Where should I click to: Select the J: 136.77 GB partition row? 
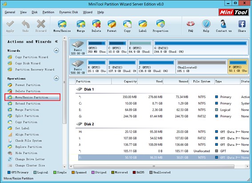164,145
